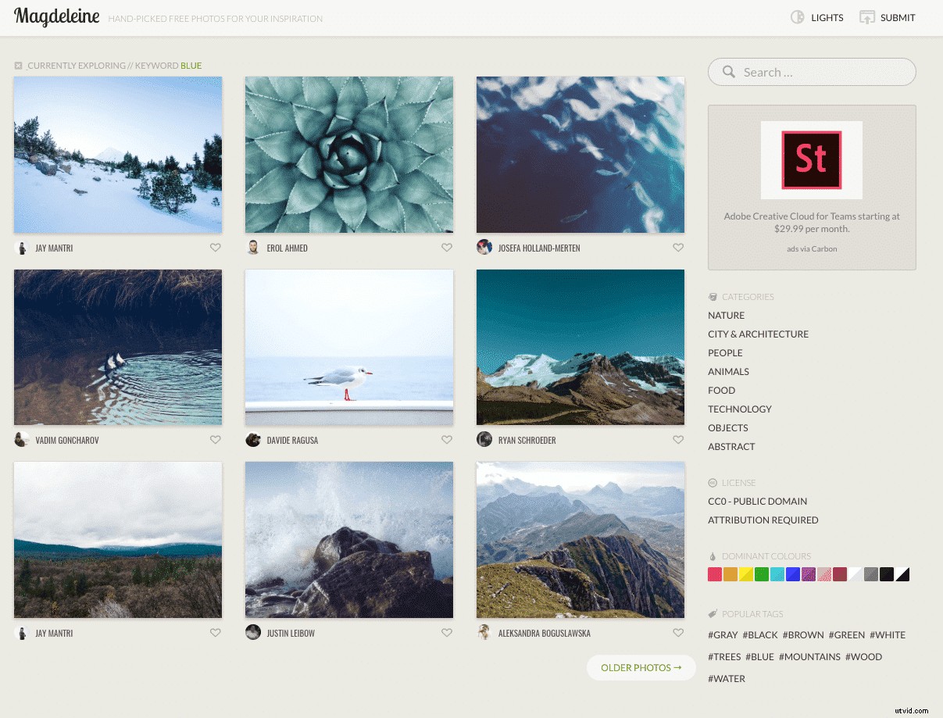Close the current BLUE keyword filter

point(18,66)
